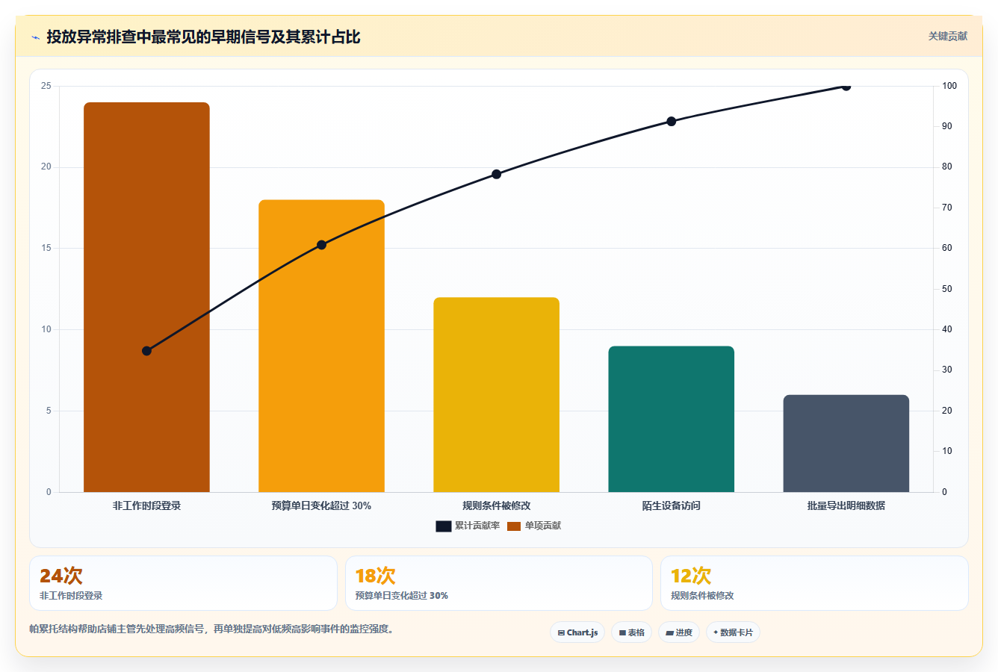Click the 非工作时段登录 x-axis label
998x672 pixels.
click(146, 505)
